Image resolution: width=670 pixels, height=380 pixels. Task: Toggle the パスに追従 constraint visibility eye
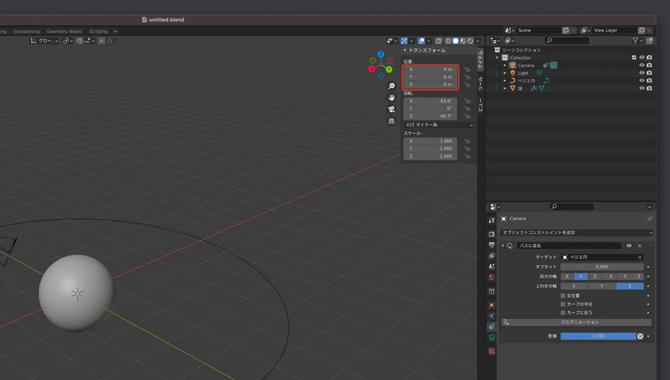[x=629, y=246]
